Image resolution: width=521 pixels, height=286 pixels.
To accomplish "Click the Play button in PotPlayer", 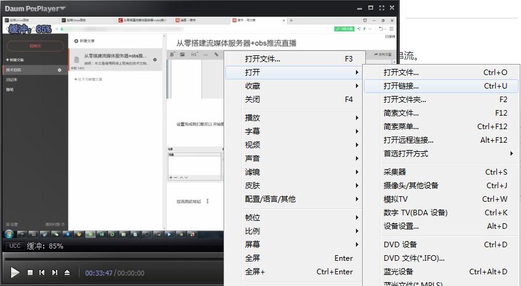I will [x=15, y=272].
